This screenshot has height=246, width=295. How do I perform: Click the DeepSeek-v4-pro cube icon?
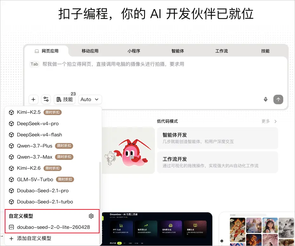[x=11, y=124]
